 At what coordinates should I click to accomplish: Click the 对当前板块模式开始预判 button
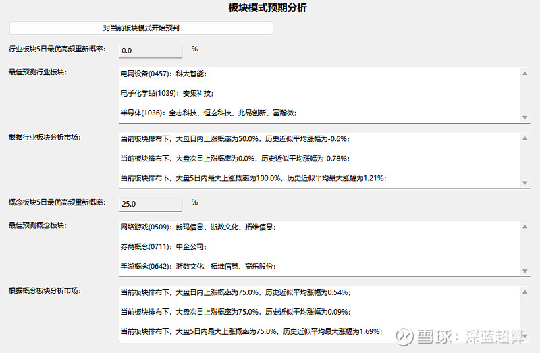141,28
